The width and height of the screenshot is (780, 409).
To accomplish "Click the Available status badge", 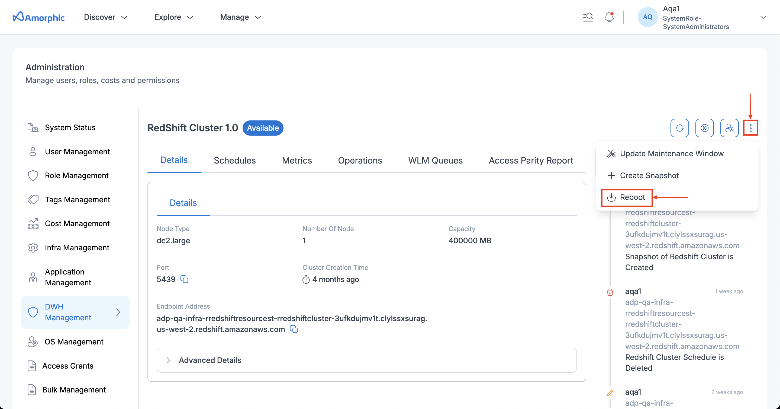I will point(263,128).
